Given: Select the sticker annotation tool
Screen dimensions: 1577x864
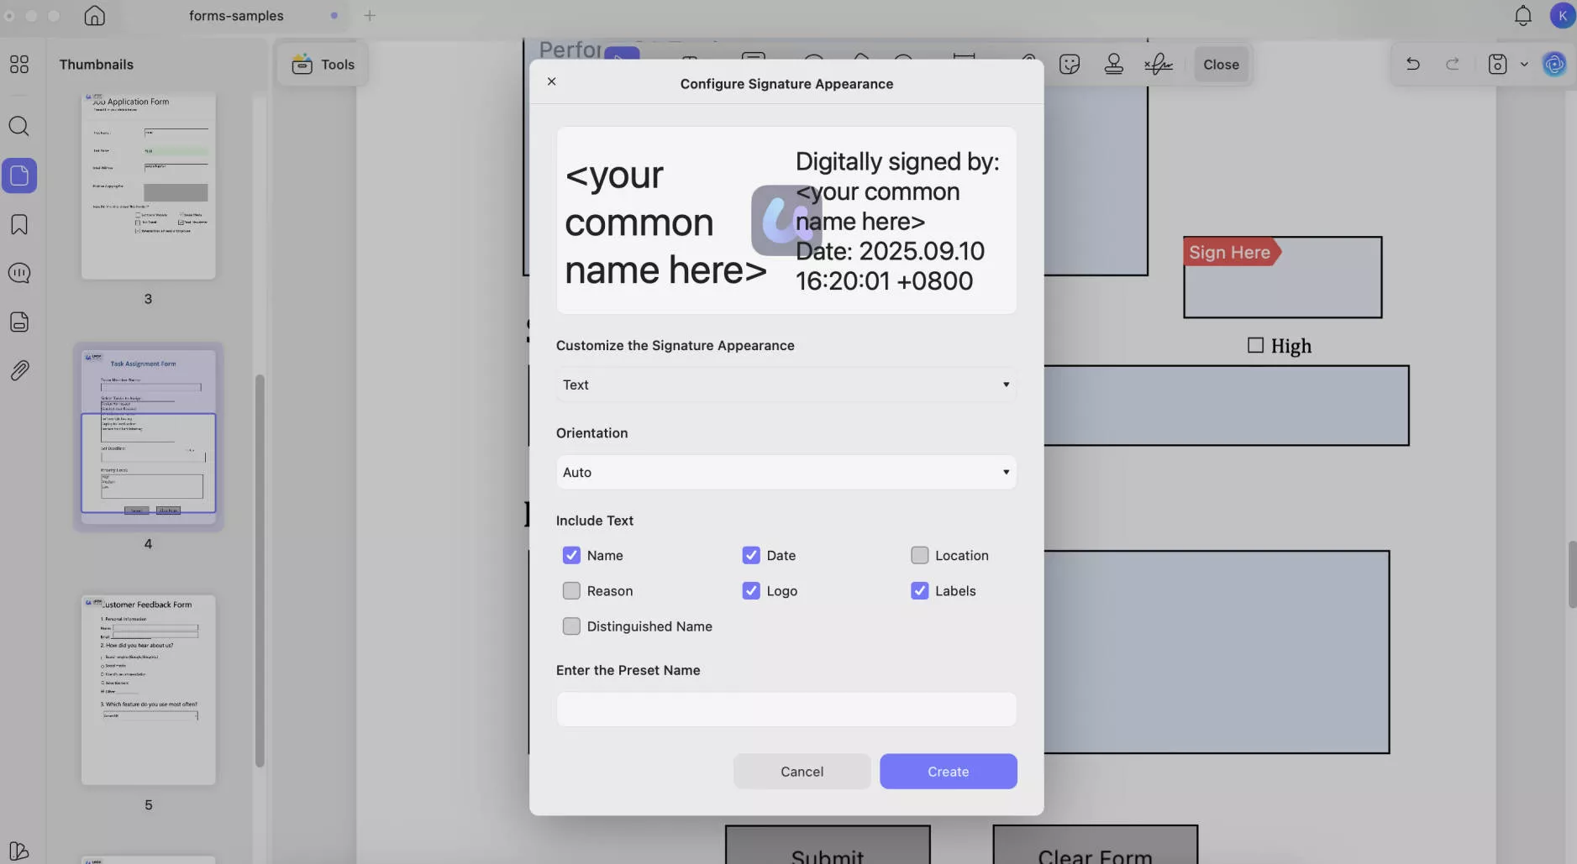Looking at the screenshot, I should [x=1070, y=64].
